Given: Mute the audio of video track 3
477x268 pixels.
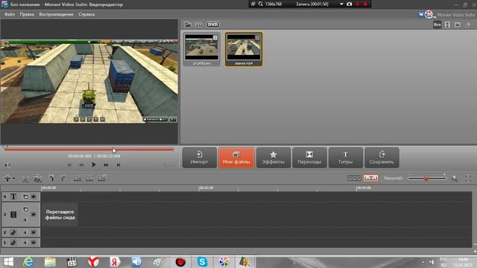Looking at the screenshot, I should coord(25,220).
